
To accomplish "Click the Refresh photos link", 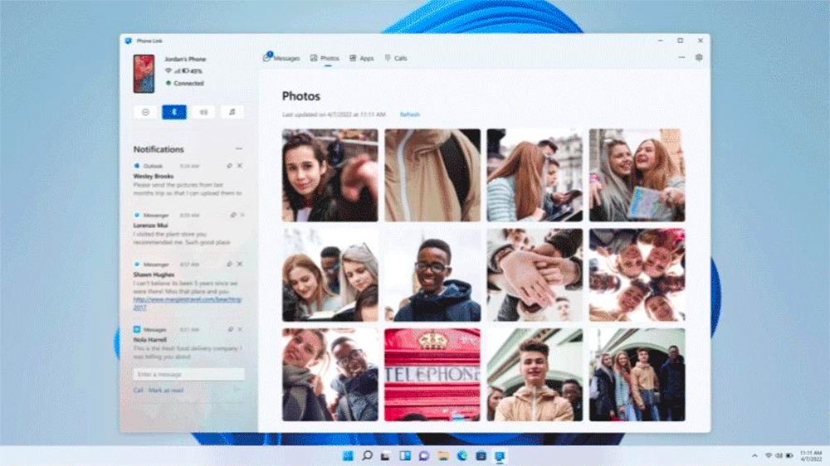I will tap(410, 114).
